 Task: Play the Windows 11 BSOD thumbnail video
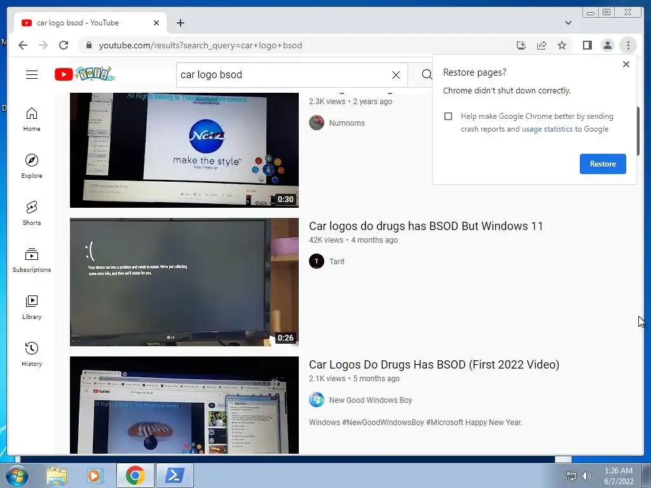[x=184, y=282]
